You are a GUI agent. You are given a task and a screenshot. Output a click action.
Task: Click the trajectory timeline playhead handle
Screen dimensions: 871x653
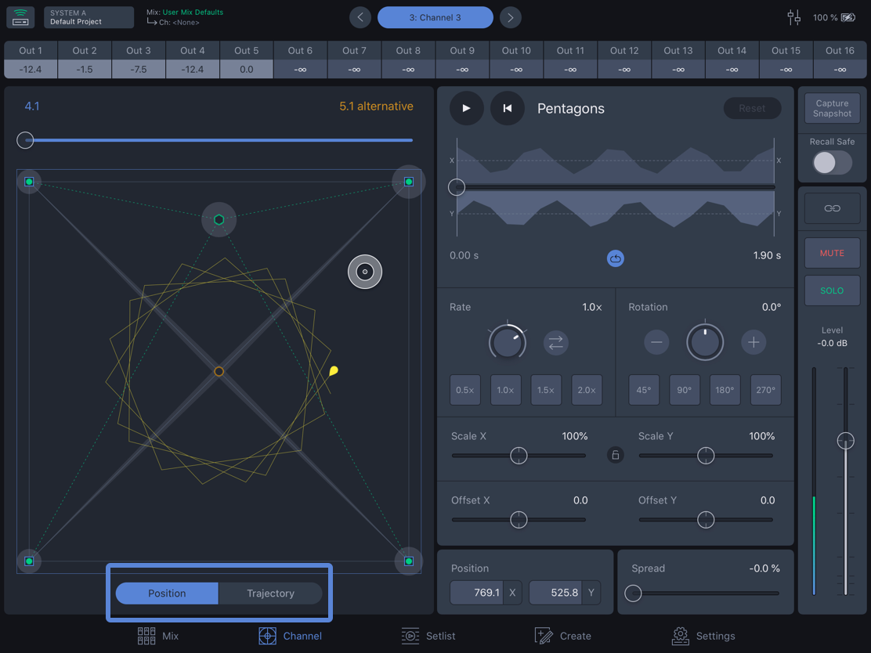pos(457,187)
